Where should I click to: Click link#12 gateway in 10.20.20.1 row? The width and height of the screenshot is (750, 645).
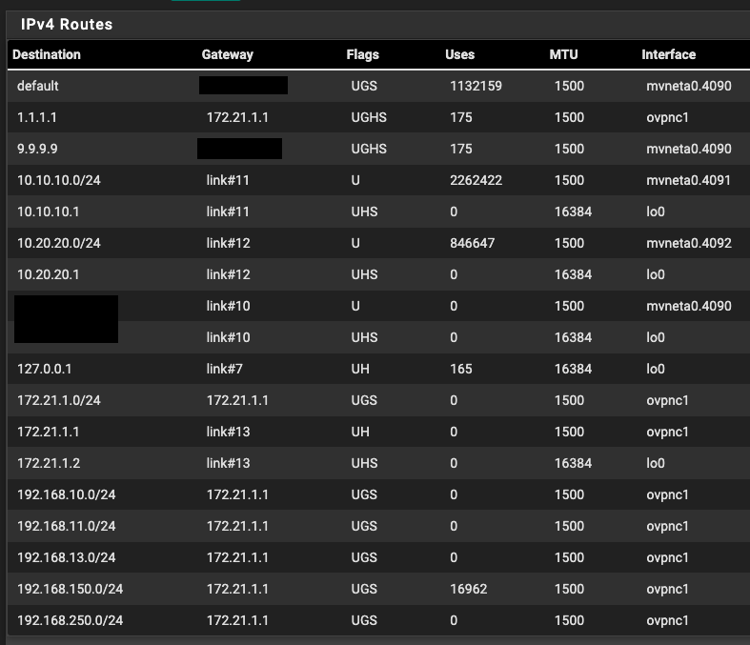(228, 275)
